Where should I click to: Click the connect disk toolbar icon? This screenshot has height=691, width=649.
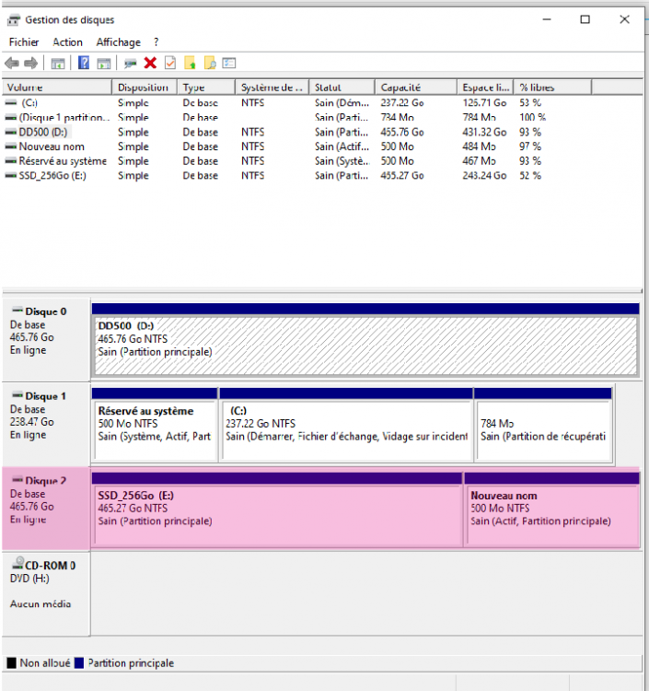[130, 64]
